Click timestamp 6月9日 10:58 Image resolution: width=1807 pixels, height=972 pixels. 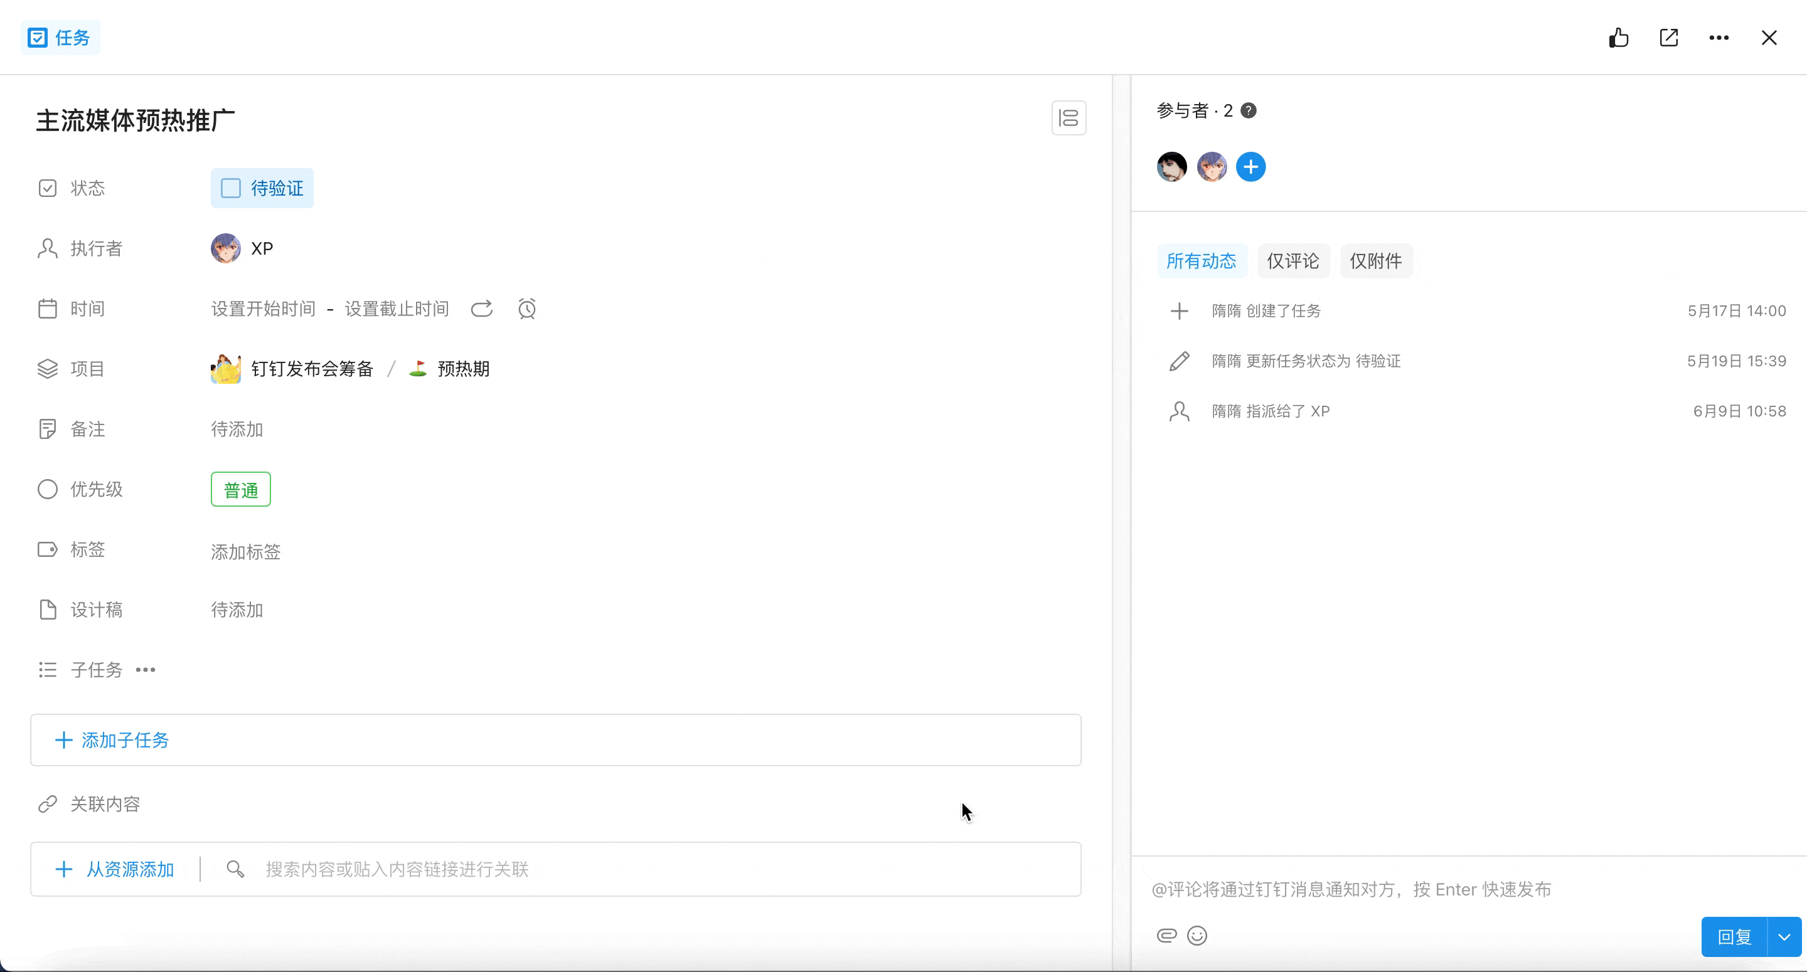(x=1739, y=411)
